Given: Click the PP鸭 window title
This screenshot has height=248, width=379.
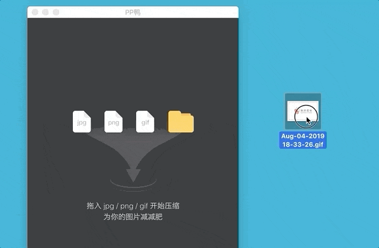Looking at the screenshot, I should (x=133, y=12).
